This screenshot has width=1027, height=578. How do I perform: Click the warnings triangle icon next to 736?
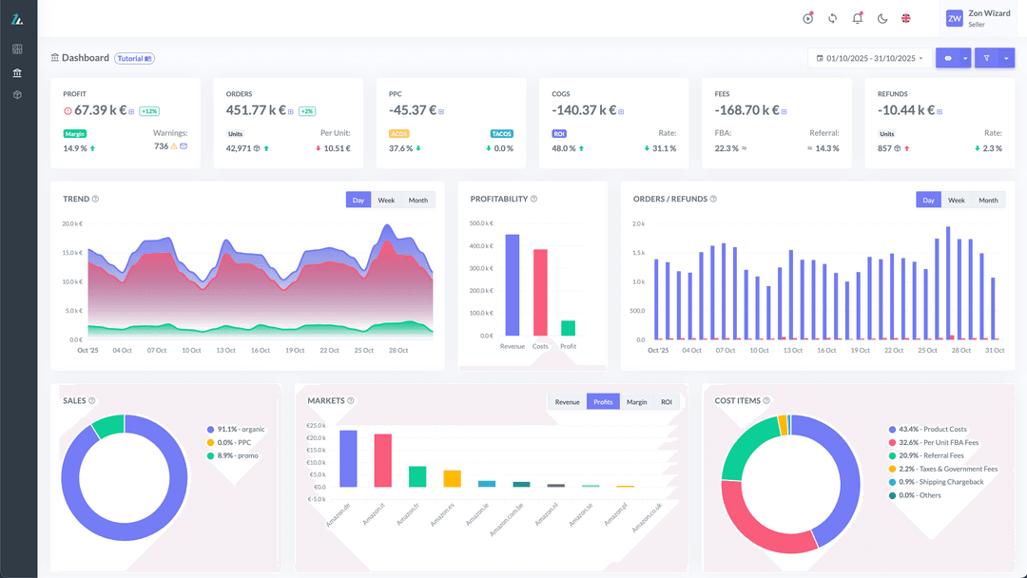pyautogui.click(x=174, y=146)
